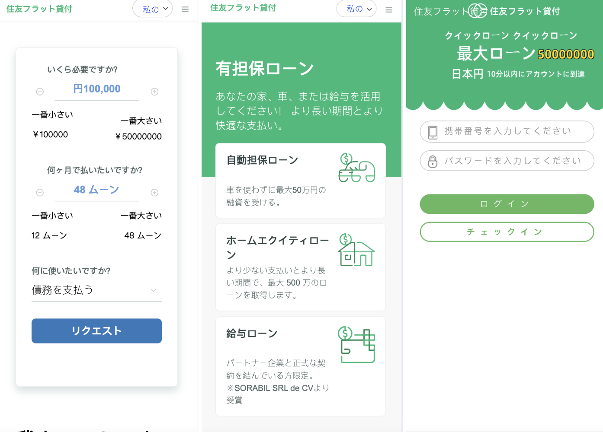Image resolution: width=603 pixels, height=432 pixels.
Task: Open 私の dropdown in left screen header
Action: pyautogui.click(x=153, y=9)
